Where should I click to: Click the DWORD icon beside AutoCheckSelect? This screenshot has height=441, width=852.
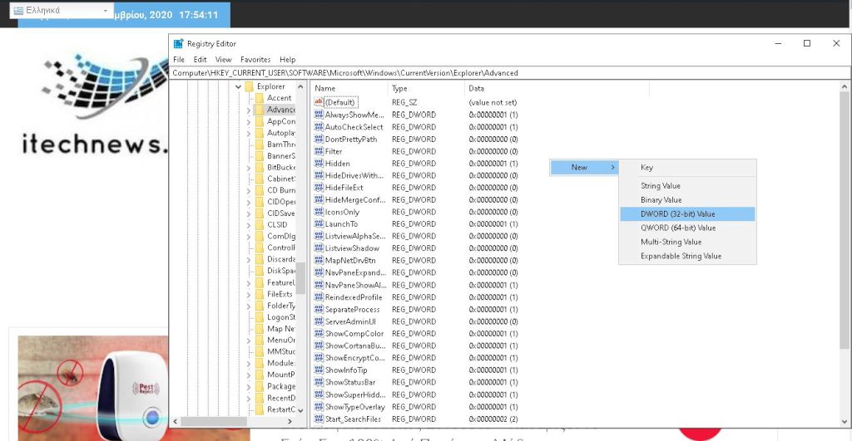click(x=319, y=127)
